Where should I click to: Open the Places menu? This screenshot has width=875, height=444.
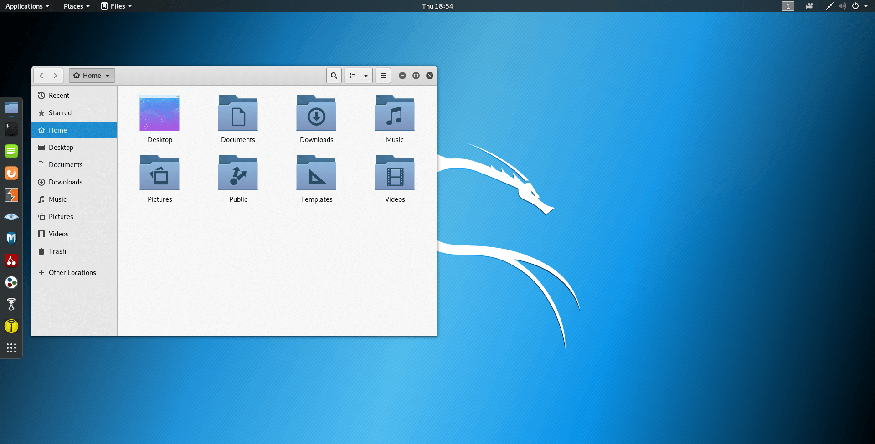[x=77, y=6]
